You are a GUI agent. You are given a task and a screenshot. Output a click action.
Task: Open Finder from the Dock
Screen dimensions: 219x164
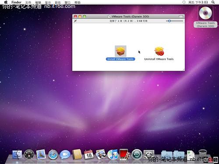point(17,154)
